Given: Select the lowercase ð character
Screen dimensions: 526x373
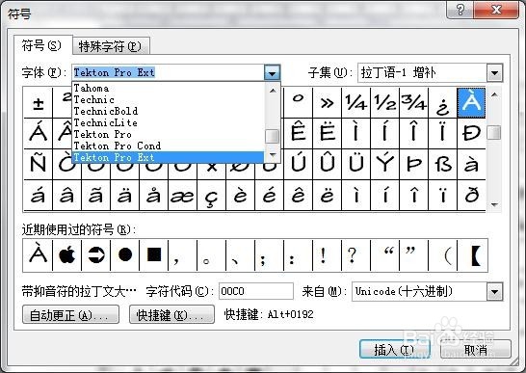Looking at the screenshot, I should 471,196.
